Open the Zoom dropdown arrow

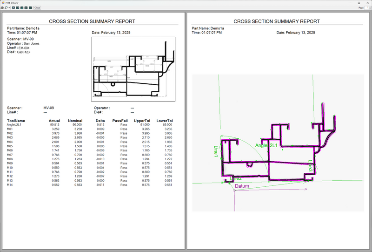pyautogui.click(x=9, y=8)
